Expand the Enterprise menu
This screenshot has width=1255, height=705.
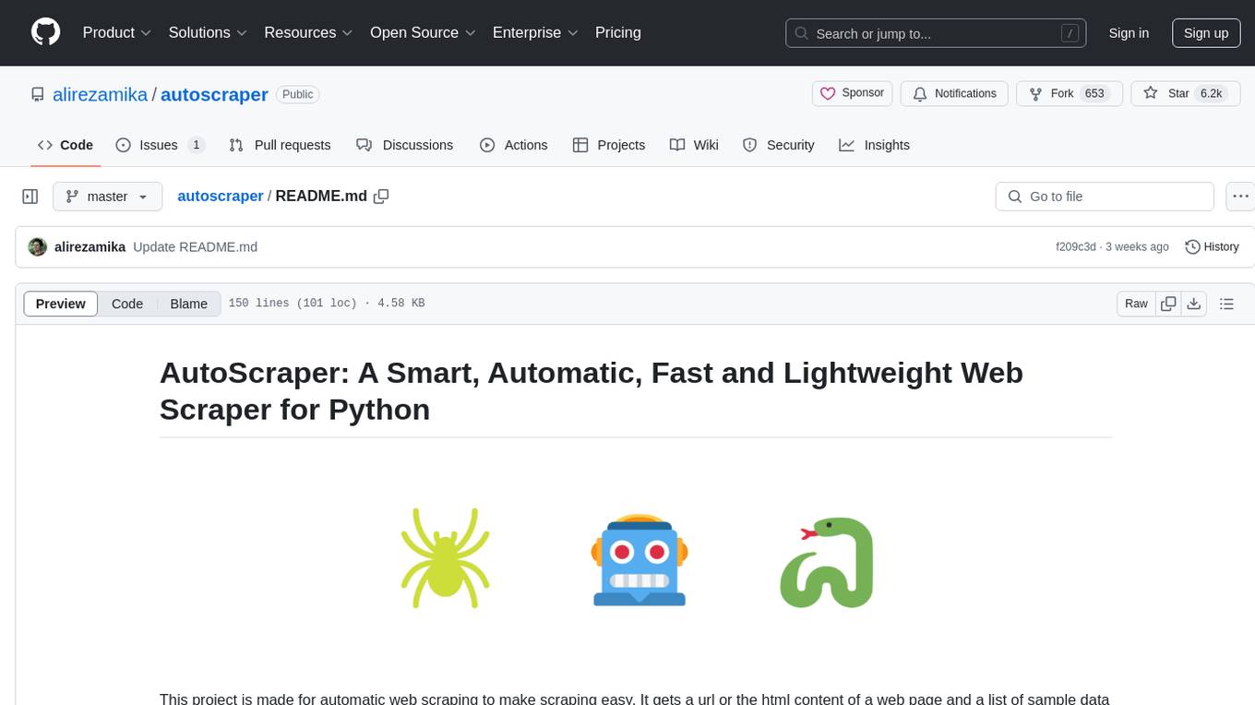[535, 32]
